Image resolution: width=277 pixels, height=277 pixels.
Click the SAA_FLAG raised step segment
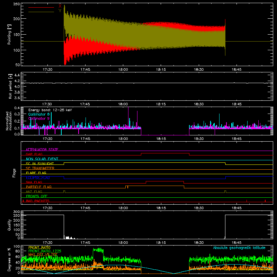point(165,181)
